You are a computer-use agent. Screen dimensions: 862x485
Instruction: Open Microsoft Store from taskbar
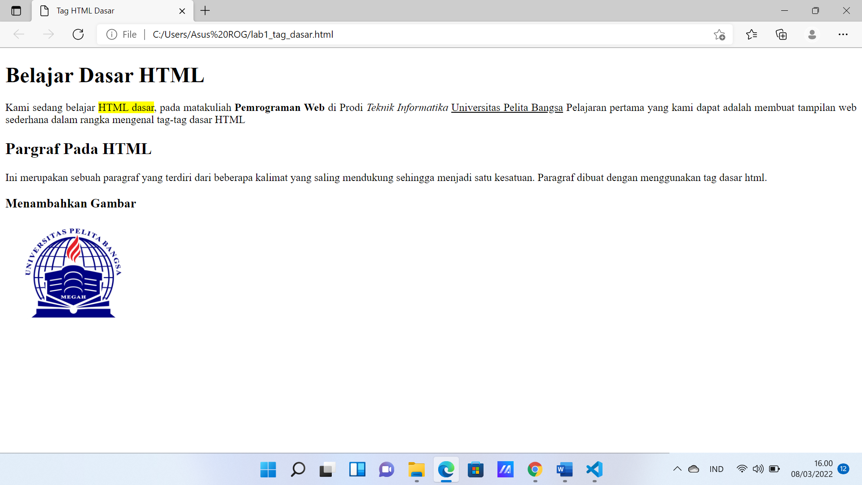pyautogui.click(x=475, y=470)
